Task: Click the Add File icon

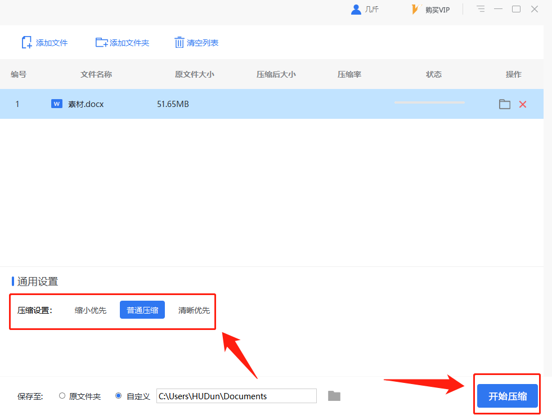Action: click(x=27, y=42)
